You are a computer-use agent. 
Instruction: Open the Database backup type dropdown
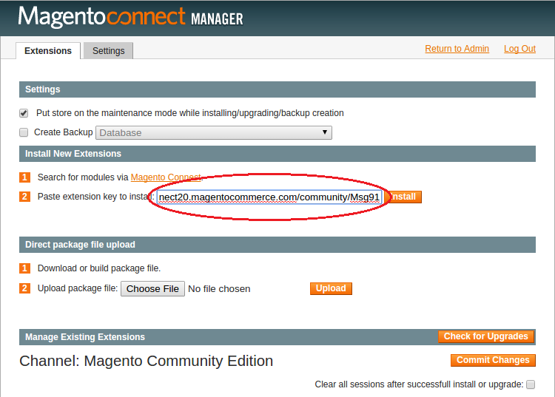tap(214, 132)
